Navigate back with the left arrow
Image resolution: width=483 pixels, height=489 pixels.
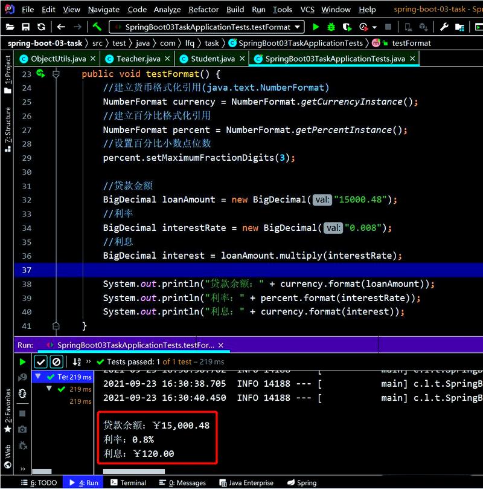61,27
